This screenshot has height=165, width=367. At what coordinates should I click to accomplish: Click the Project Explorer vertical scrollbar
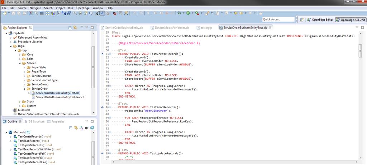coord(94,67)
